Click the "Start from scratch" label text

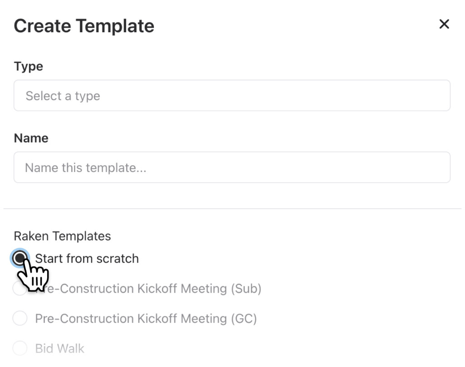(x=87, y=259)
